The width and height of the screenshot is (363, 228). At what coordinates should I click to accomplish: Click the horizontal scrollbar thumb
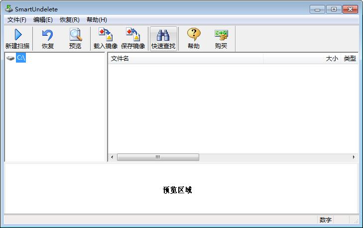(158, 157)
